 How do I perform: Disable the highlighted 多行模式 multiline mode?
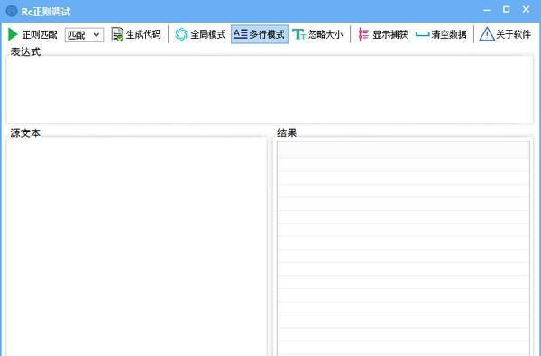[260, 34]
